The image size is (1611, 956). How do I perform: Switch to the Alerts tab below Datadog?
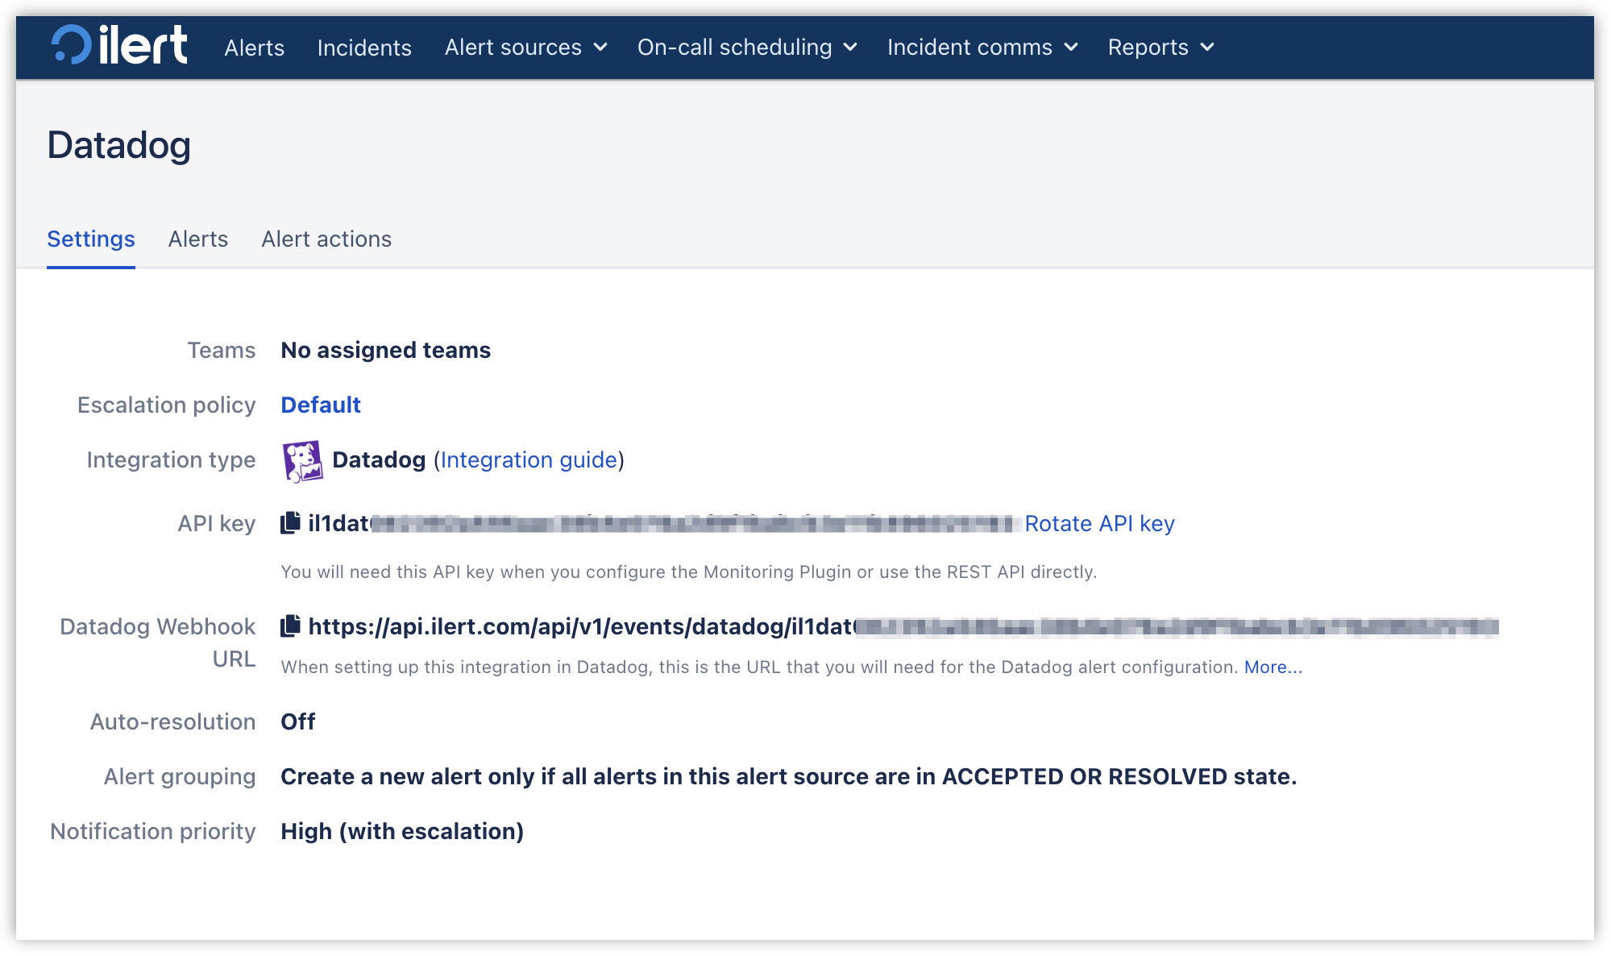point(197,239)
